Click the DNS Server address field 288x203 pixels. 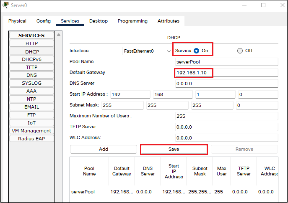[x=226, y=84]
